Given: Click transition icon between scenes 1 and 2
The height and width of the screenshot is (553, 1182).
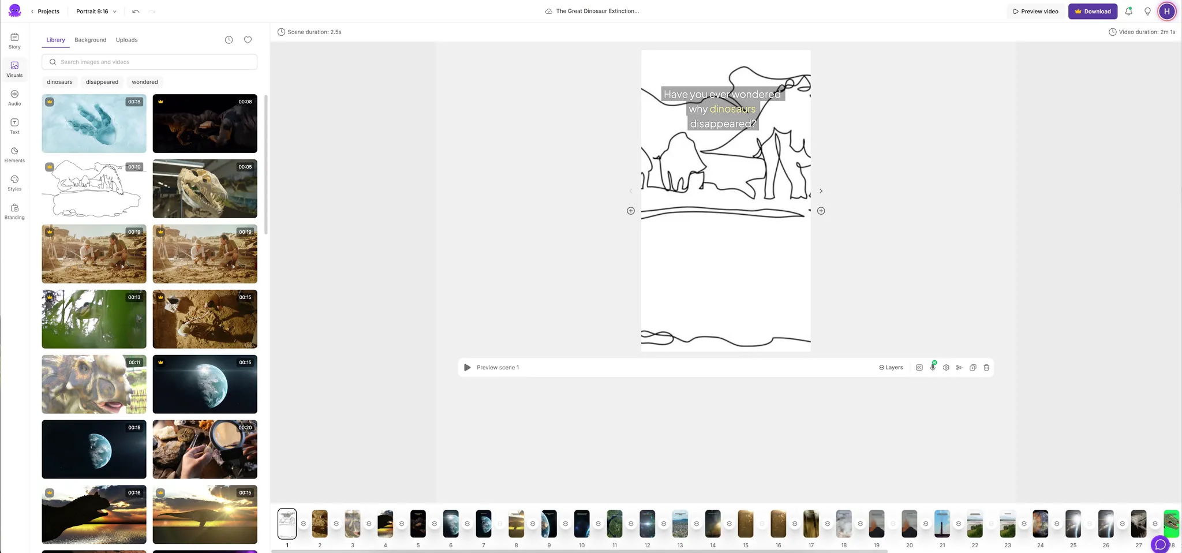Looking at the screenshot, I should (304, 524).
